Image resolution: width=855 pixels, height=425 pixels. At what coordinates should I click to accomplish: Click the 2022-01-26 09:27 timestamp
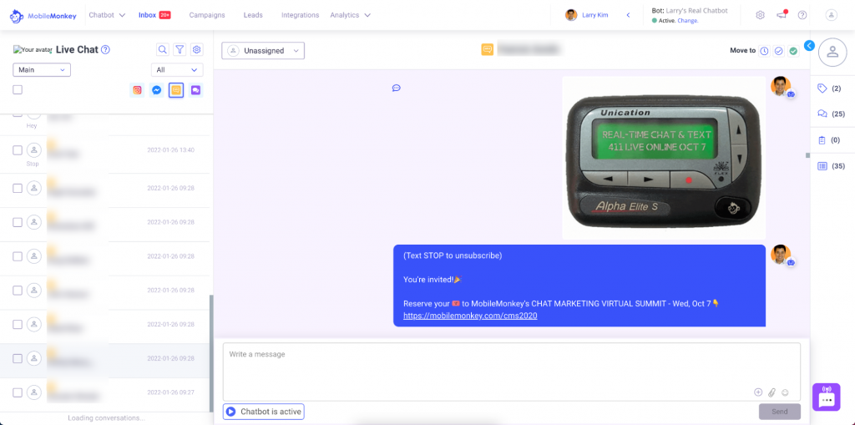pos(170,392)
